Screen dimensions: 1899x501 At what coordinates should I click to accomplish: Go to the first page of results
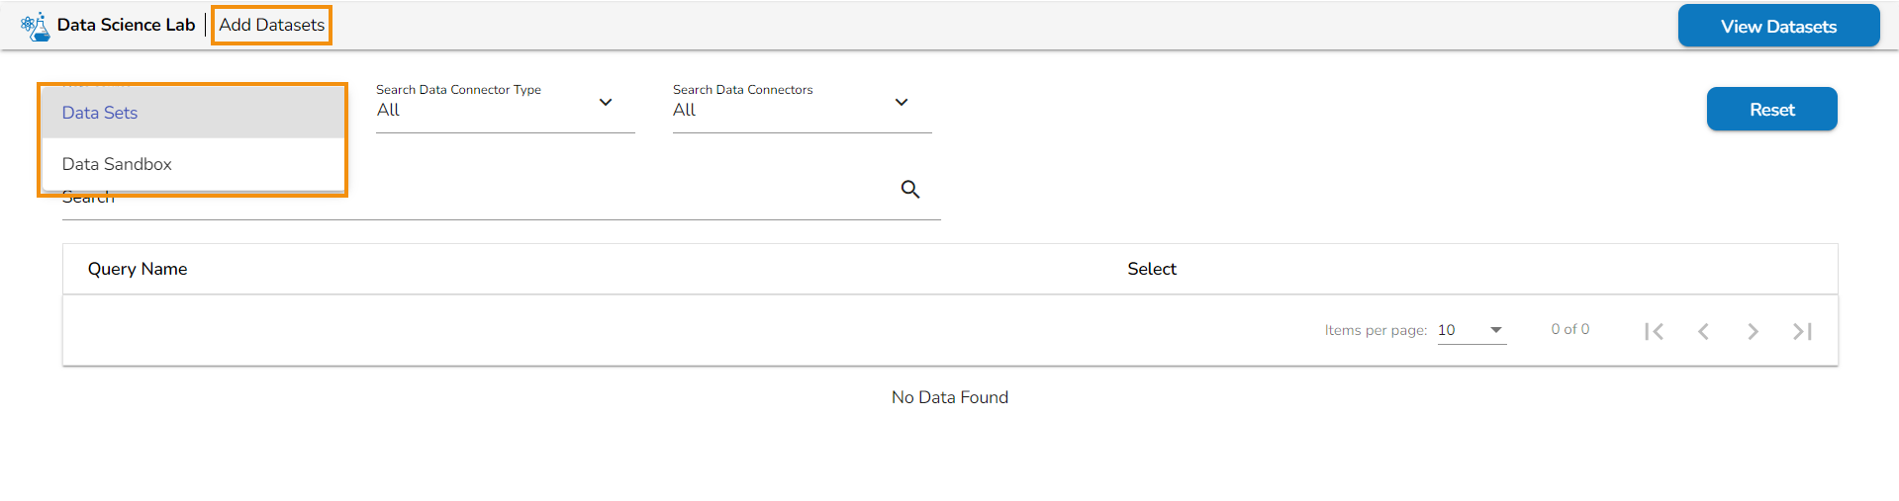(x=1654, y=331)
